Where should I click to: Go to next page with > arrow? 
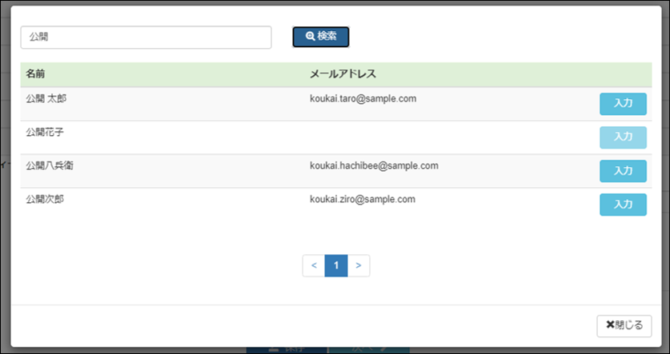tap(359, 265)
